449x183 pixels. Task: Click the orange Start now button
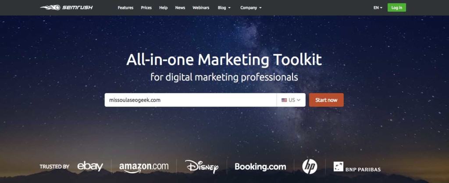coord(326,100)
